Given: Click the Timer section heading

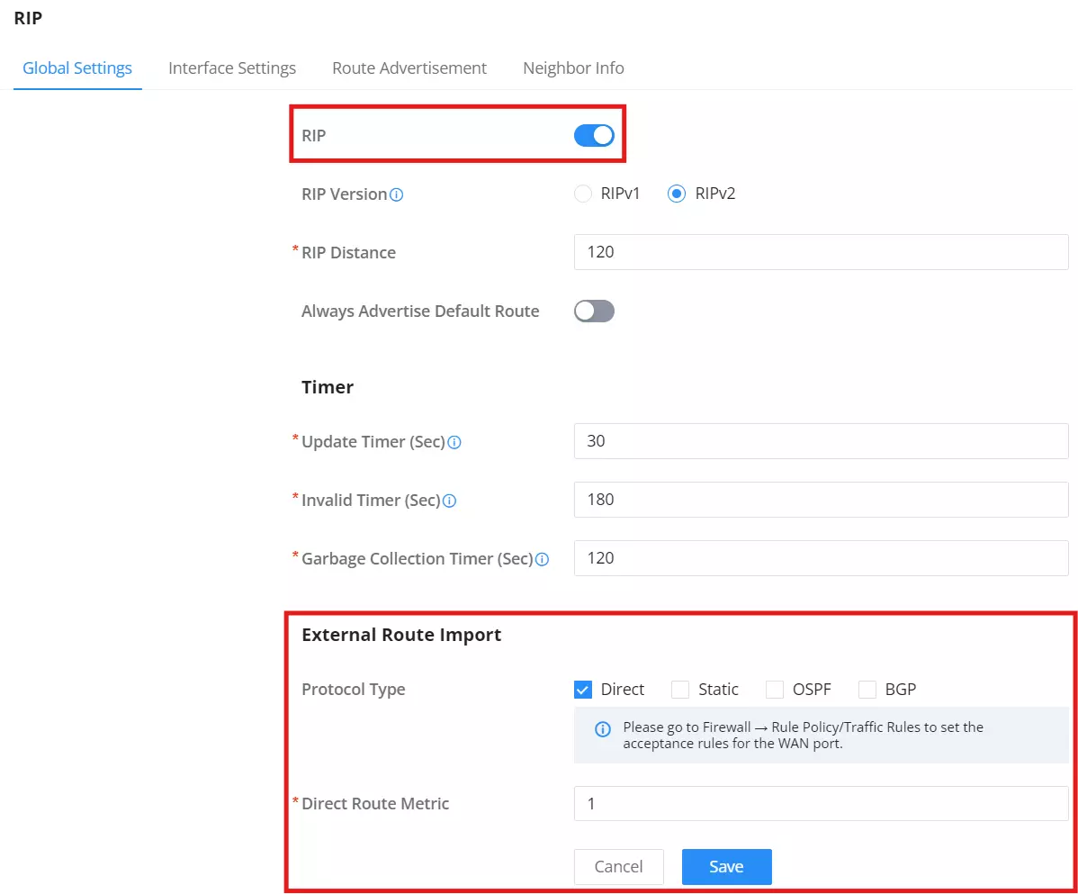Looking at the screenshot, I should (x=328, y=387).
